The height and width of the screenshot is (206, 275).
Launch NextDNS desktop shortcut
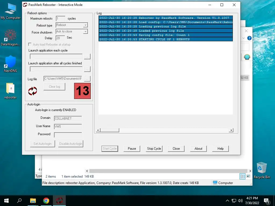(10, 64)
